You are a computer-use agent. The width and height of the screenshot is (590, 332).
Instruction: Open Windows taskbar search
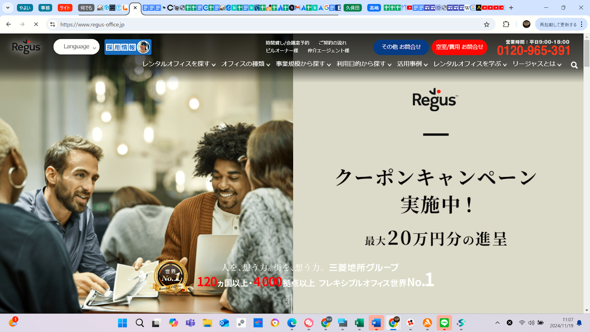click(x=140, y=323)
